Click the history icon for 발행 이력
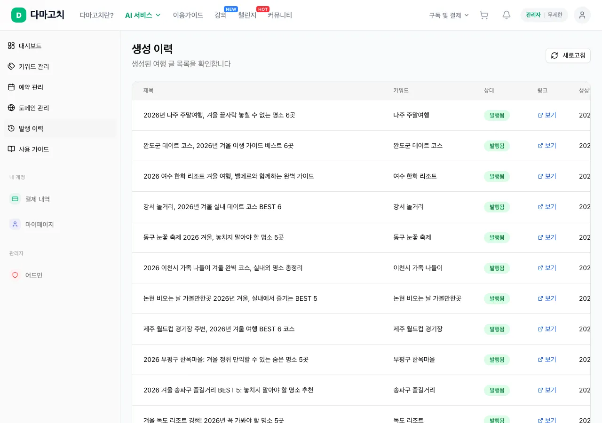Viewport: 602px width, 423px height. click(11, 128)
